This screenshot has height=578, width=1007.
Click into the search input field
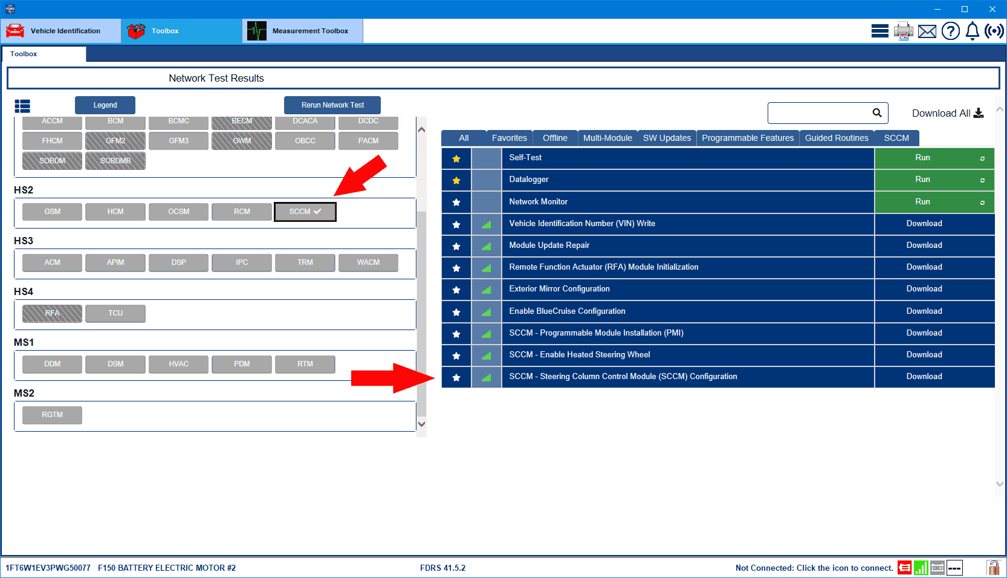click(x=819, y=113)
